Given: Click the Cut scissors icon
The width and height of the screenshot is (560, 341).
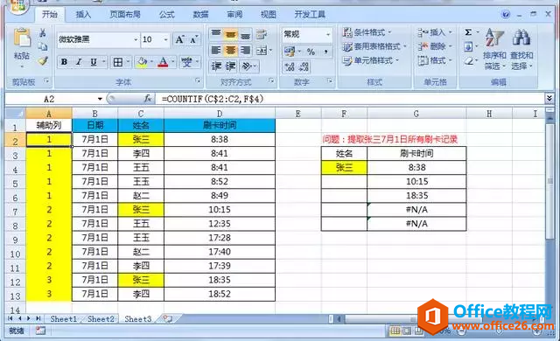Looking at the screenshot, I should 43,33.
